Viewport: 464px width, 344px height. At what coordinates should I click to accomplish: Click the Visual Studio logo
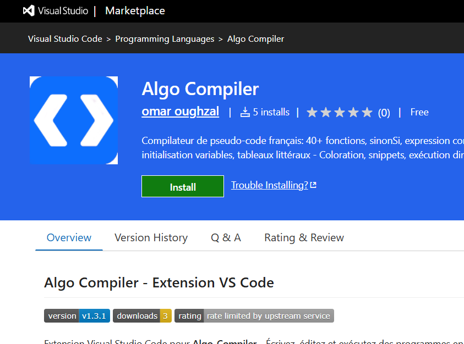click(x=28, y=10)
